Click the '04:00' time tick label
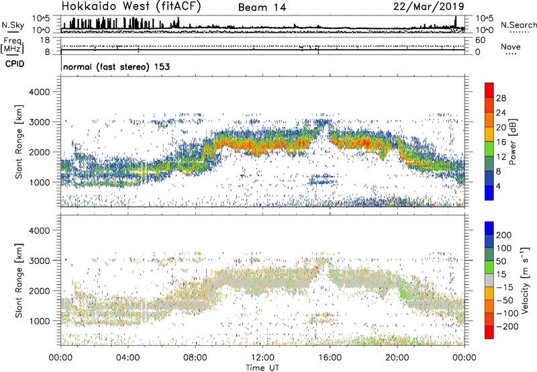The image size is (537, 372). (x=128, y=358)
